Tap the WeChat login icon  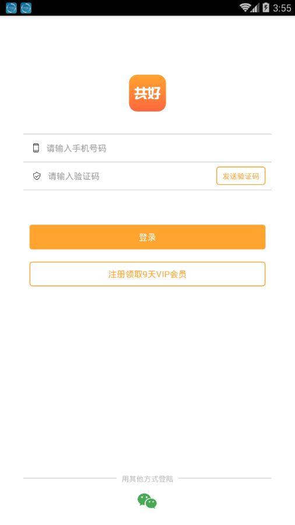pyautogui.click(x=147, y=501)
